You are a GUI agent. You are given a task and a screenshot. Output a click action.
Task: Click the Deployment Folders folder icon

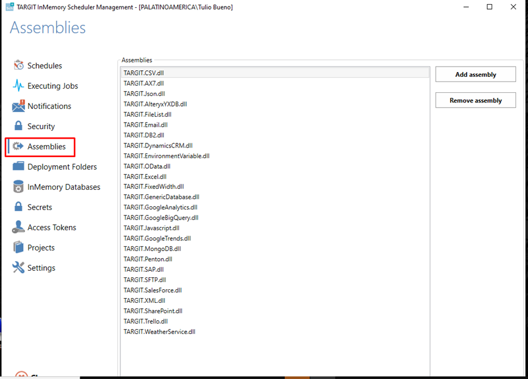[18, 166]
